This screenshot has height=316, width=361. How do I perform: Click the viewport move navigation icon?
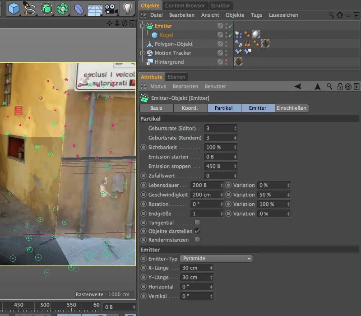coord(110,23)
